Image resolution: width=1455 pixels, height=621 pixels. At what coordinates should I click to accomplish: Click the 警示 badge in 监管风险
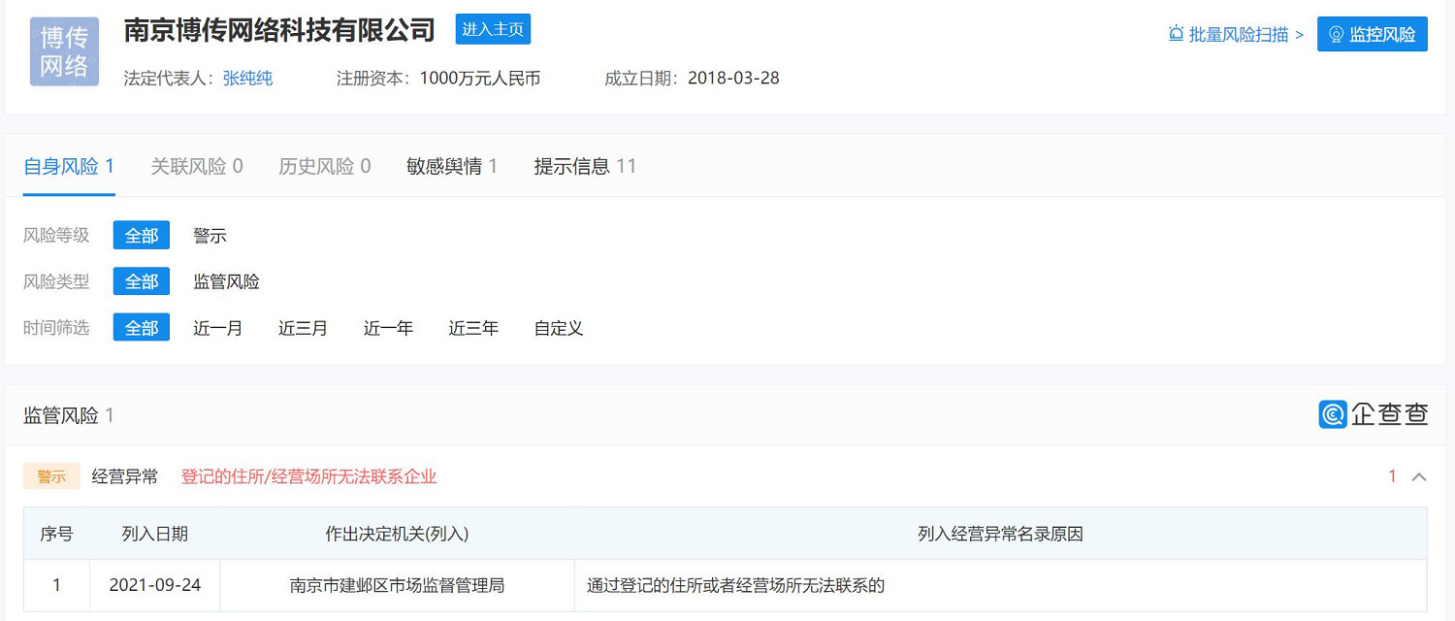pyautogui.click(x=50, y=476)
